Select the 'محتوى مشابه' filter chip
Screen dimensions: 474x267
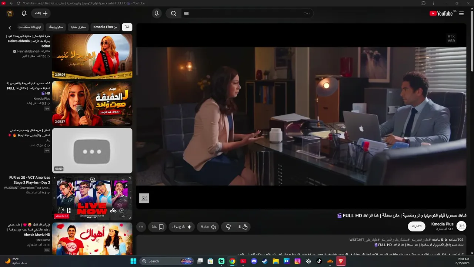[x=79, y=27]
